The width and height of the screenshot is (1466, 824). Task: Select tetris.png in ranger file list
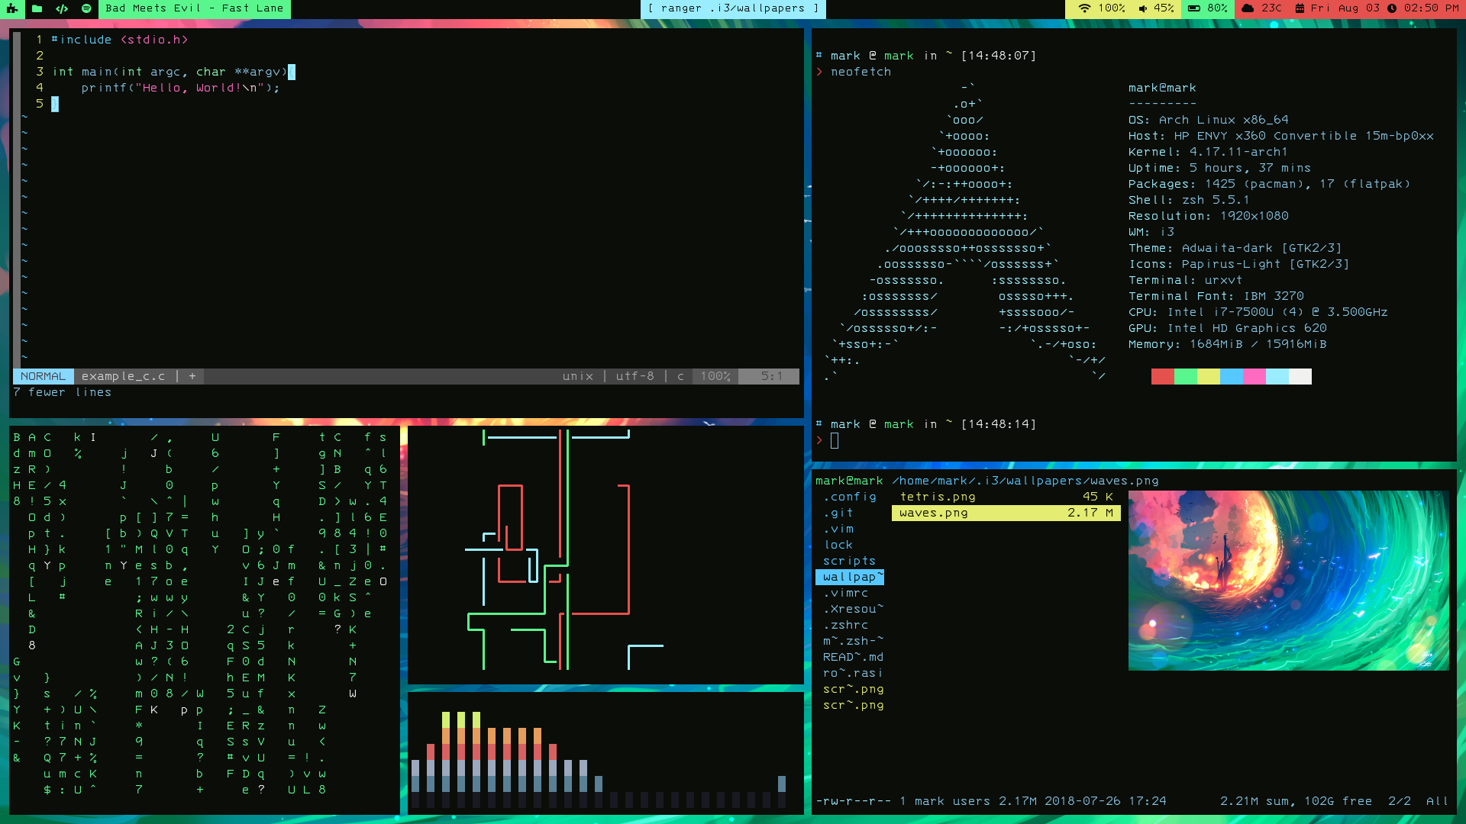pyautogui.click(x=938, y=497)
